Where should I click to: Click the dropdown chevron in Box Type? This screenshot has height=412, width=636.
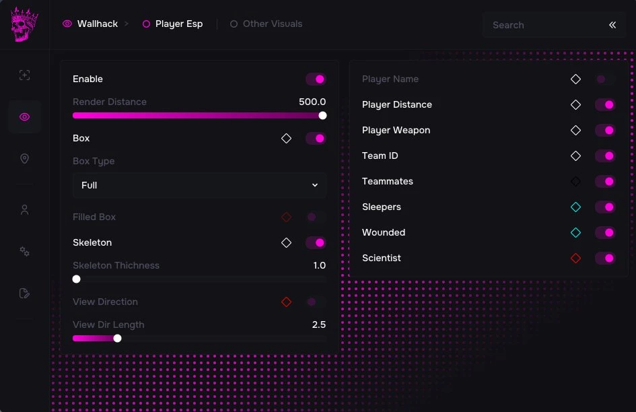coord(315,185)
